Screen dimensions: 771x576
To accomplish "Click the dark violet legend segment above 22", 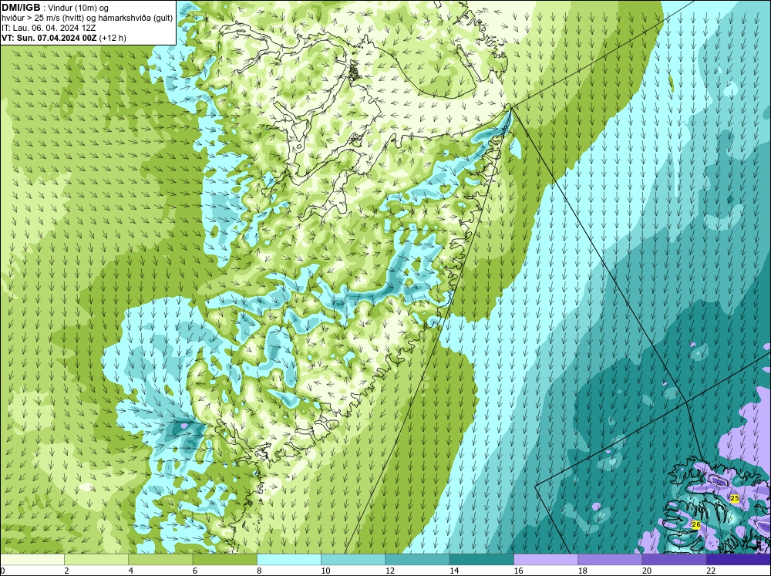I will 739,560.
